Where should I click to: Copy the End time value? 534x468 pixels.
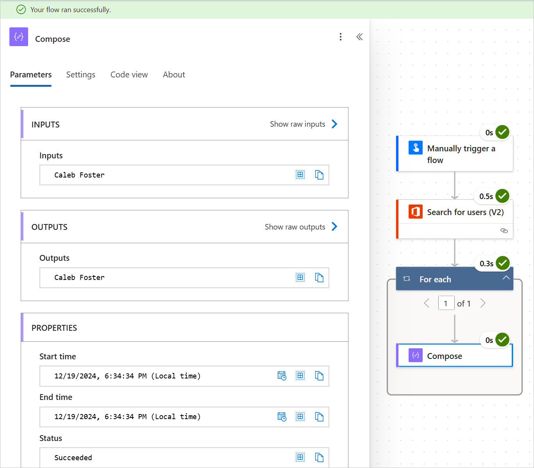(x=319, y=417)
